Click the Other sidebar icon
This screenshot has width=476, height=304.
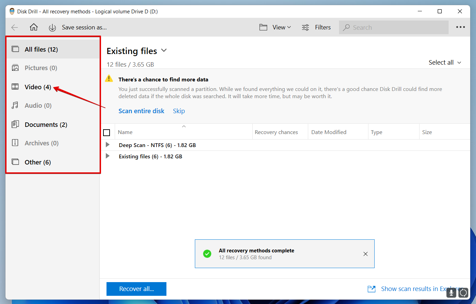point(15,162)
